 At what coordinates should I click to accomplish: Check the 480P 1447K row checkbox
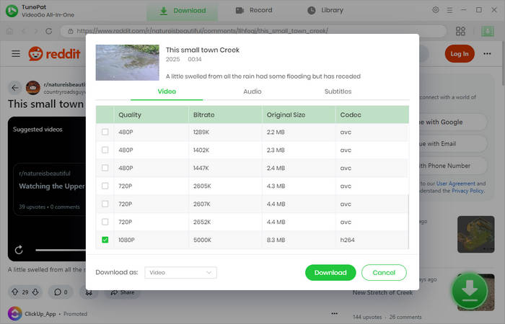click(105, 168)
